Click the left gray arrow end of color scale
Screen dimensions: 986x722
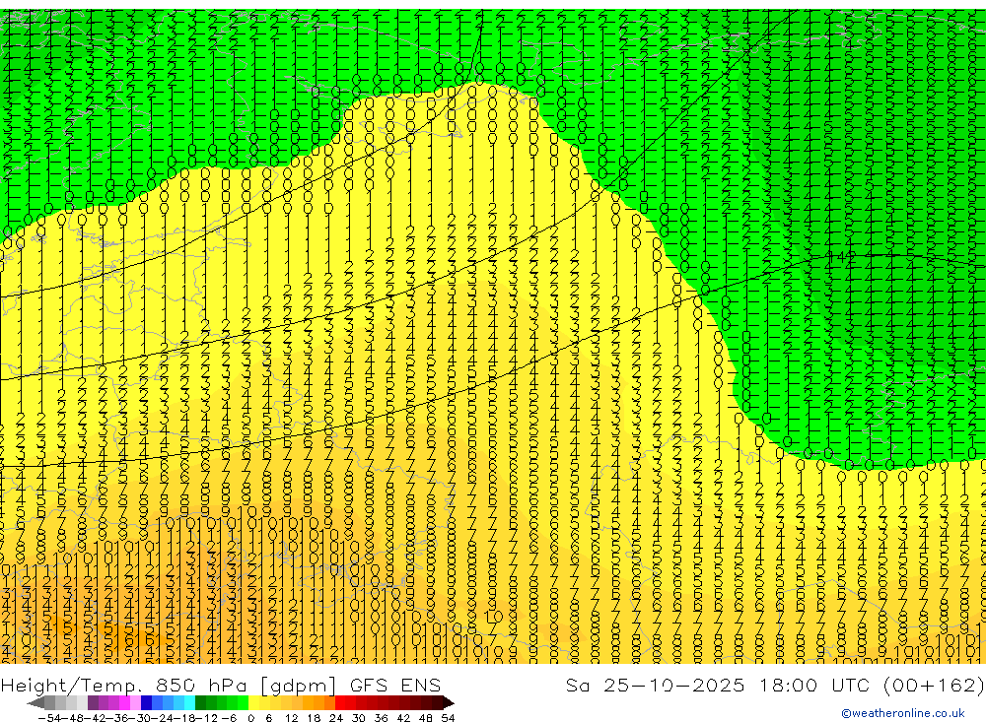click(35, 703)
